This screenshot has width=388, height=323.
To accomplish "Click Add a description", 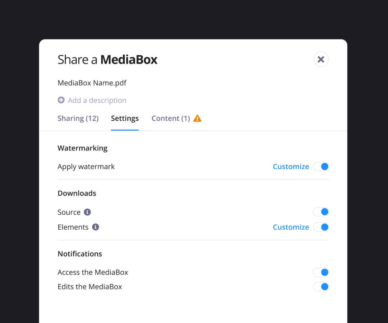I will point(97,100).
